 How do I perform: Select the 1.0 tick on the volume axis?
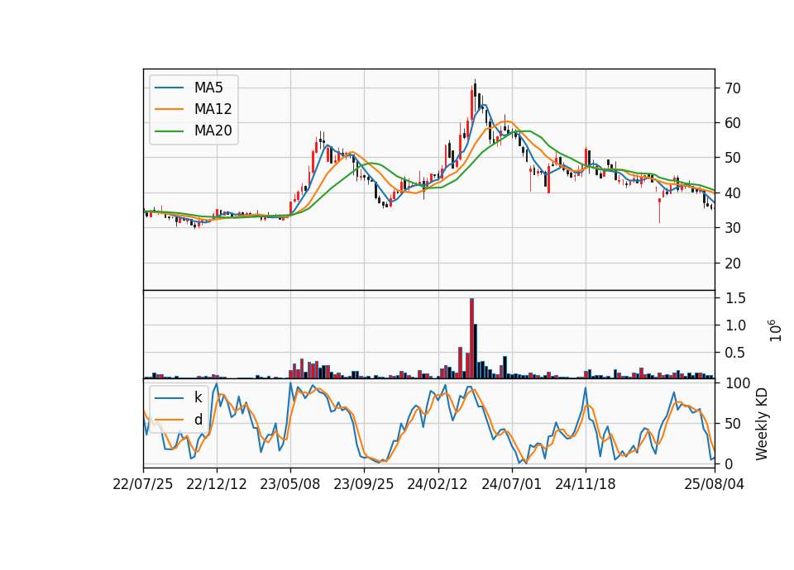coord(735,325)
